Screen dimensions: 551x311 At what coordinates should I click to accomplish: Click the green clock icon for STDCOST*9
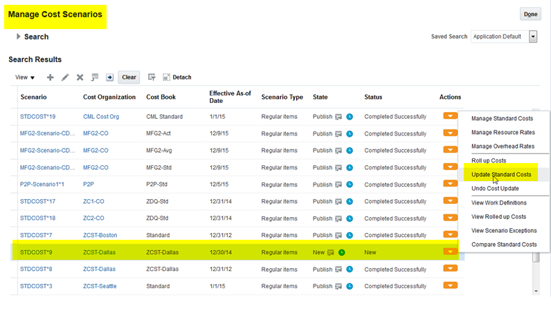pos(341,252)
